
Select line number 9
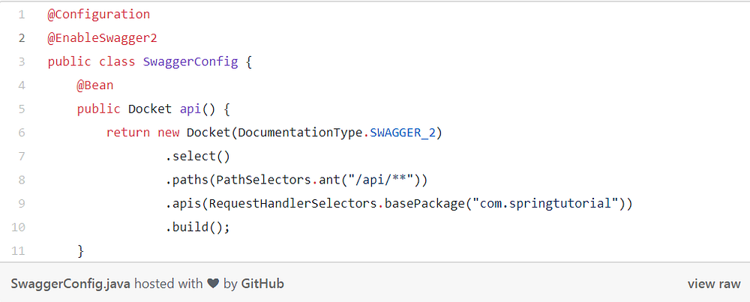[x=22, y=204]
